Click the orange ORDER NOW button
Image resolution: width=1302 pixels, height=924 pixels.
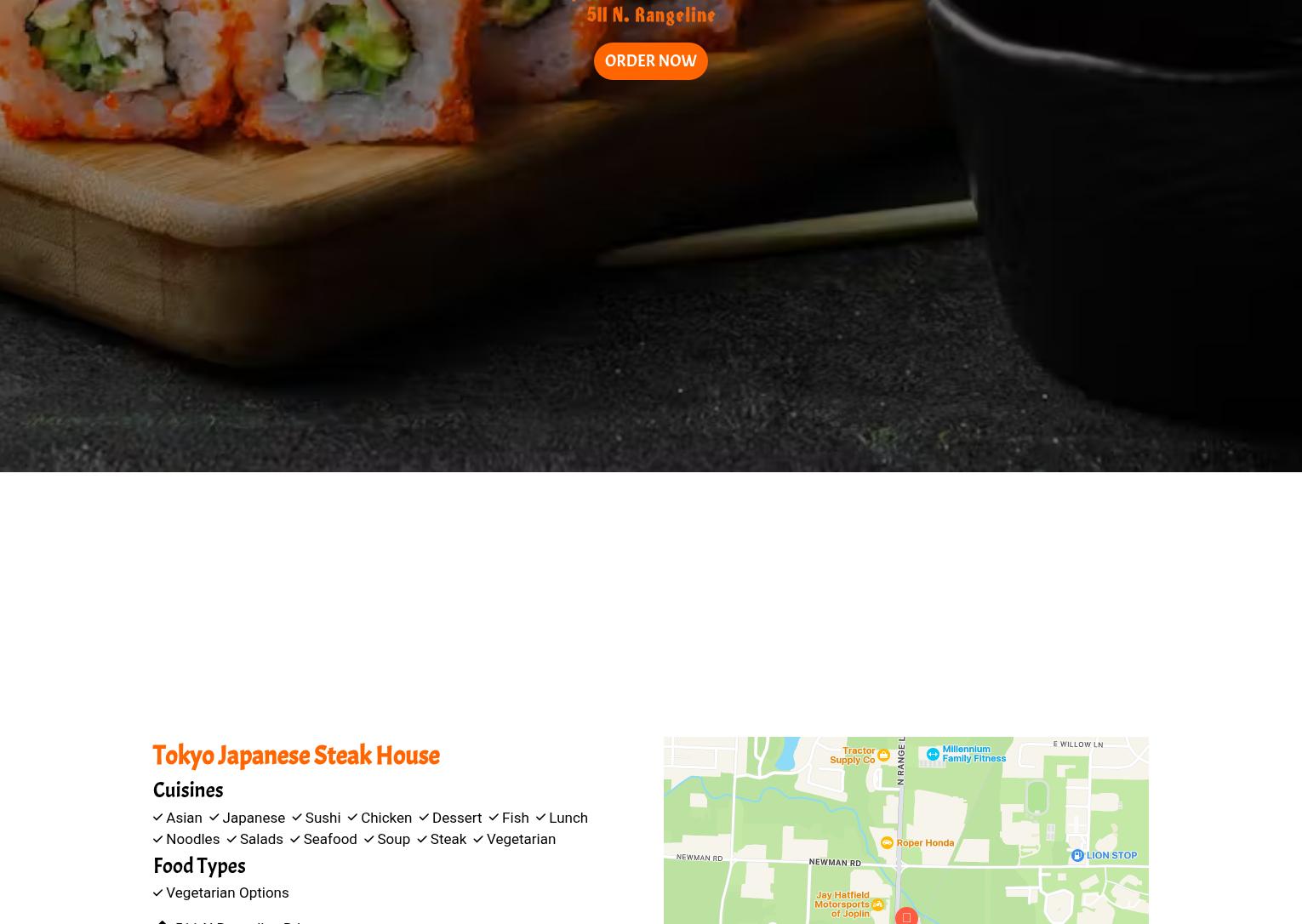coord(650,61)
